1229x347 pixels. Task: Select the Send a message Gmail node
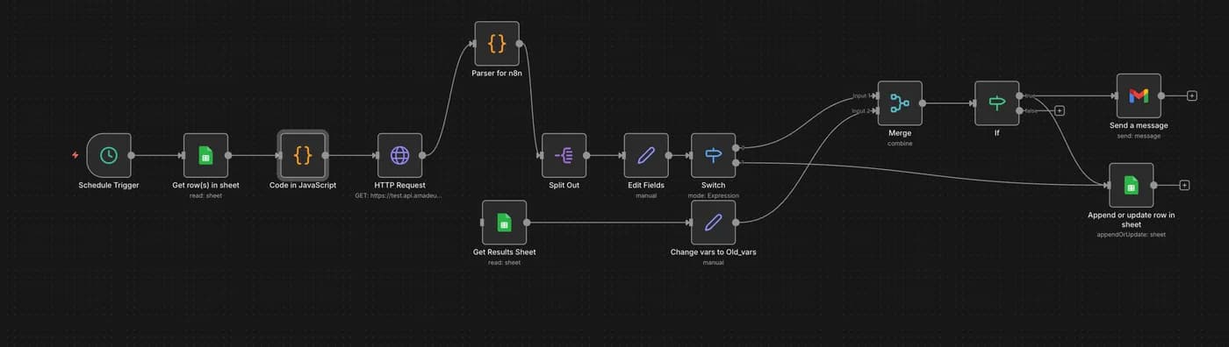(1139, 96)
